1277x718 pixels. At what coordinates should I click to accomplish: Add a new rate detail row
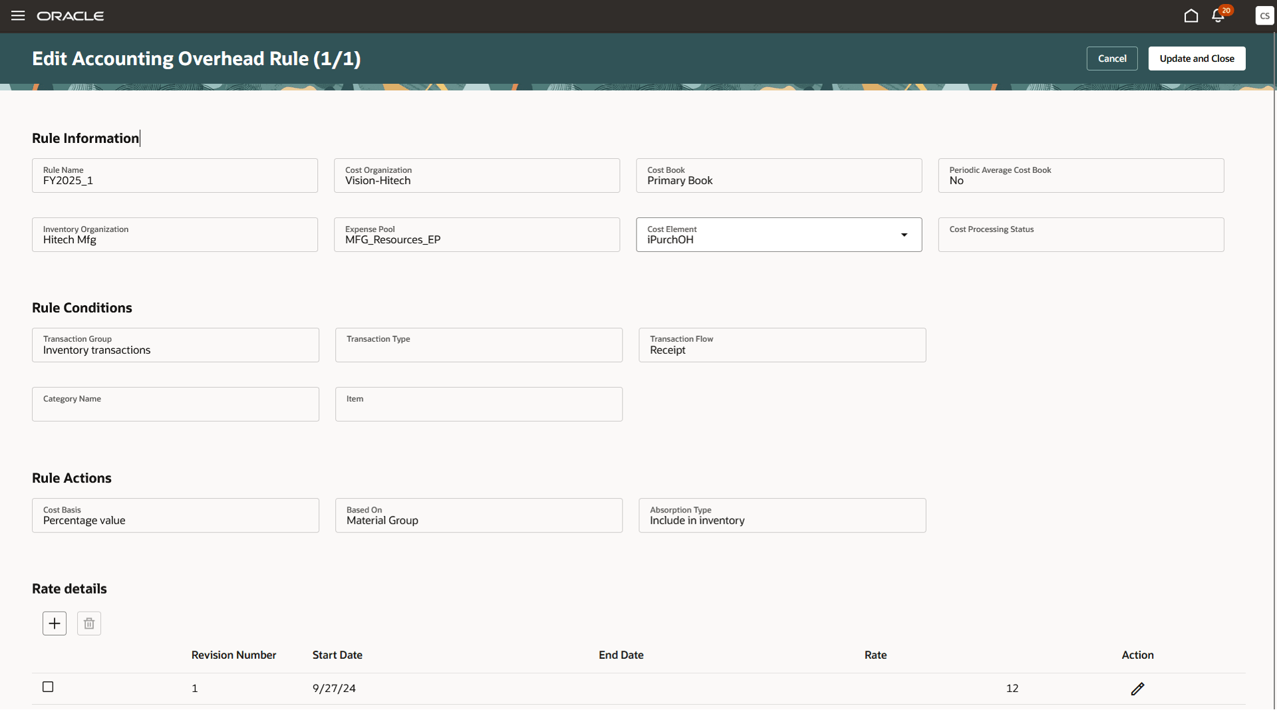(x=55, y=624)
